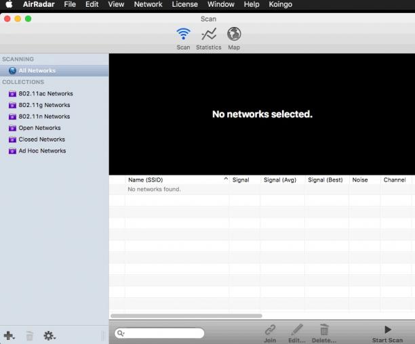
Task: Open the Edit menu
Action: tap(92, 4)
